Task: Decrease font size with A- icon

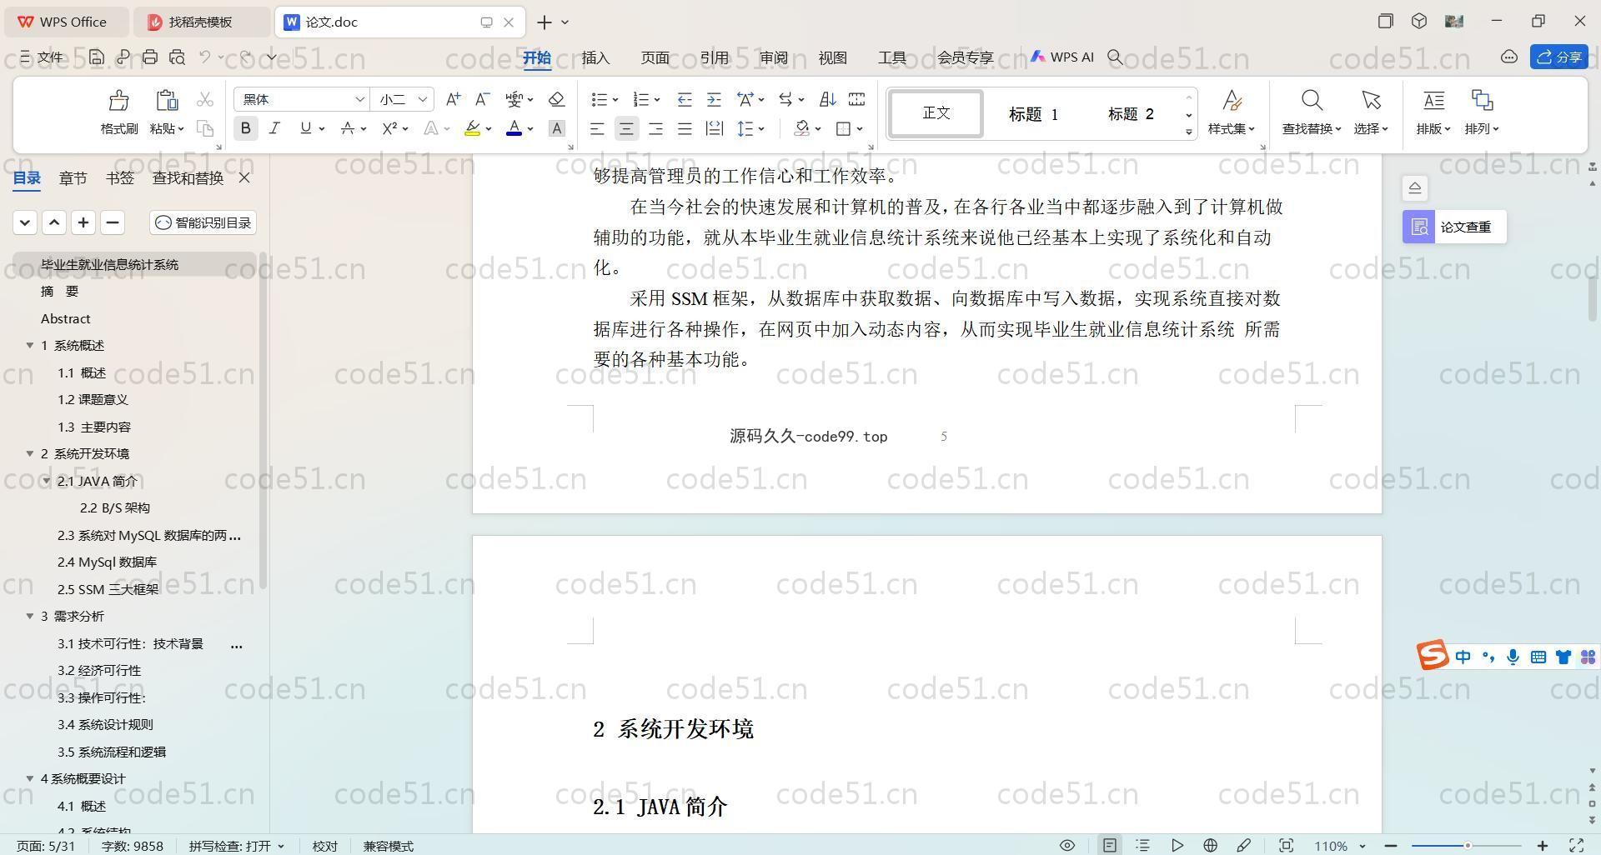Action: point(482,99)
